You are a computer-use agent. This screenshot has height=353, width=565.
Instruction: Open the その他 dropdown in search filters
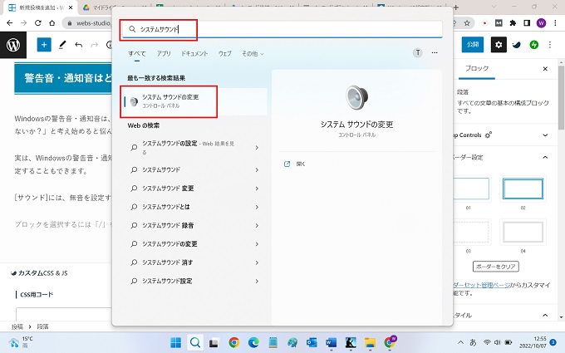click(253, 54)
